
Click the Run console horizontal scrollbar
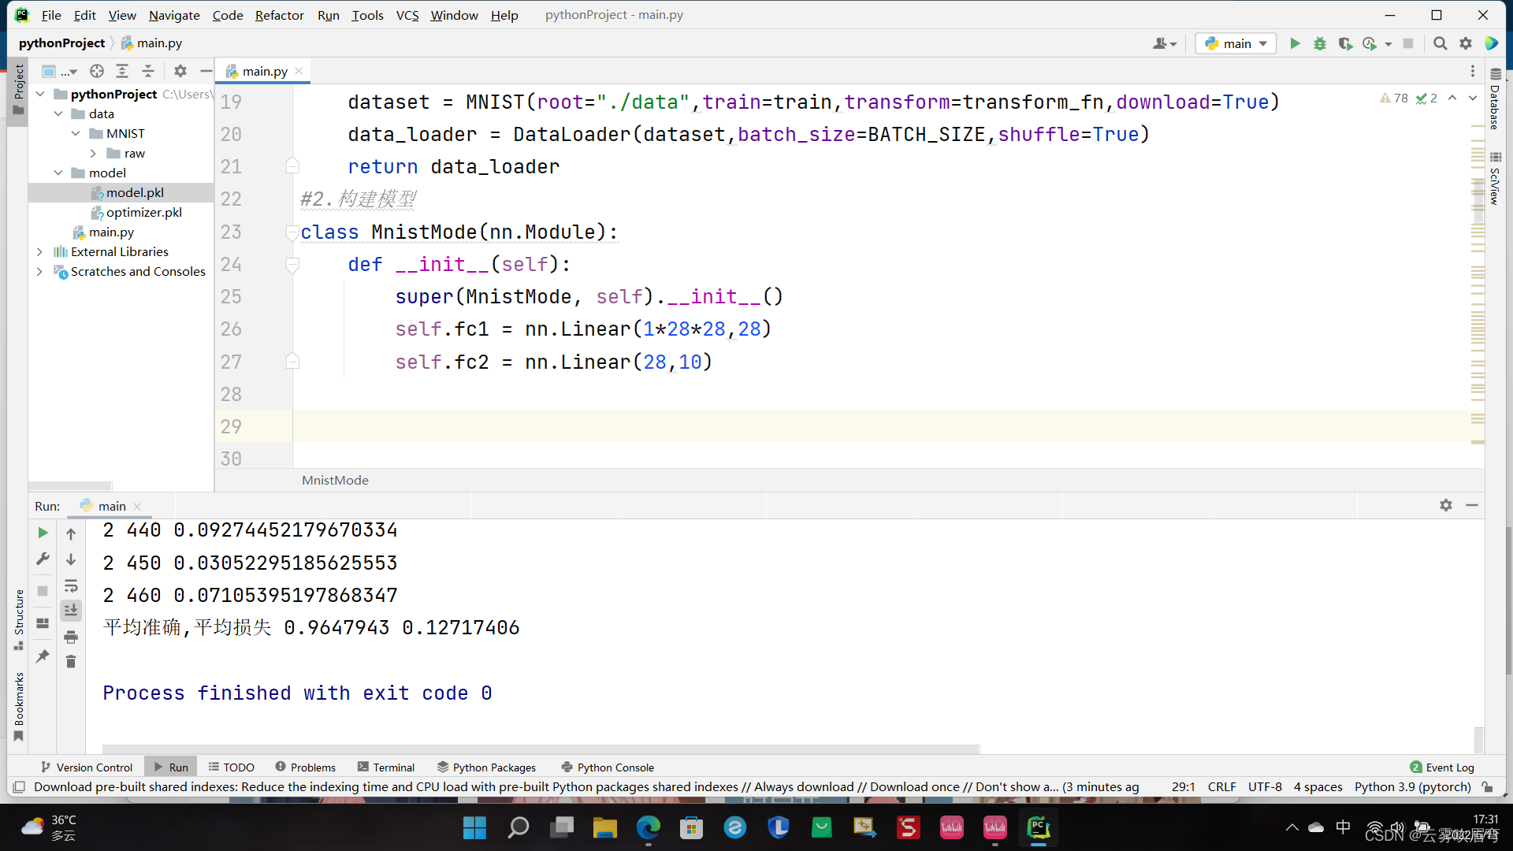tap(541, 749)
